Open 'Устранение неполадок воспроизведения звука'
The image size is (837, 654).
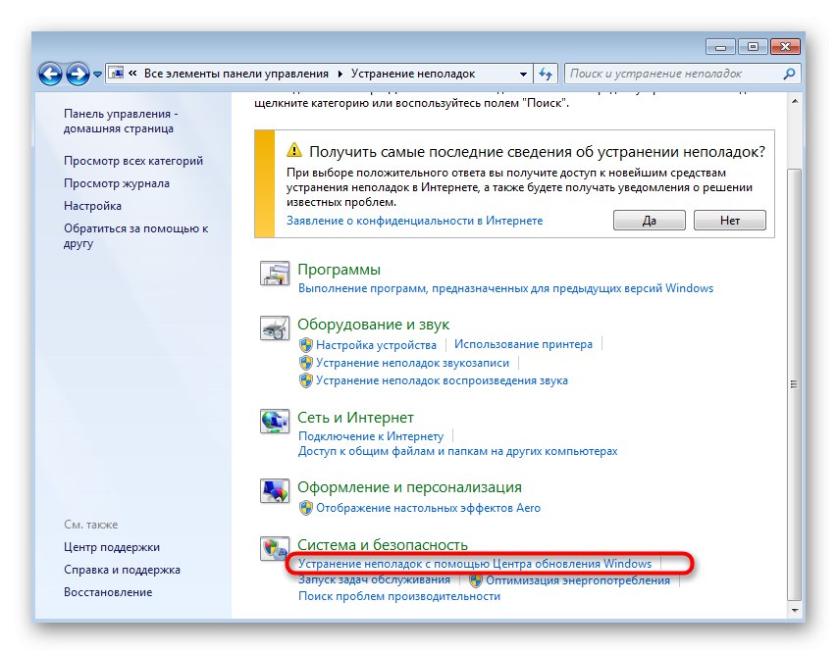pos(442,380)
